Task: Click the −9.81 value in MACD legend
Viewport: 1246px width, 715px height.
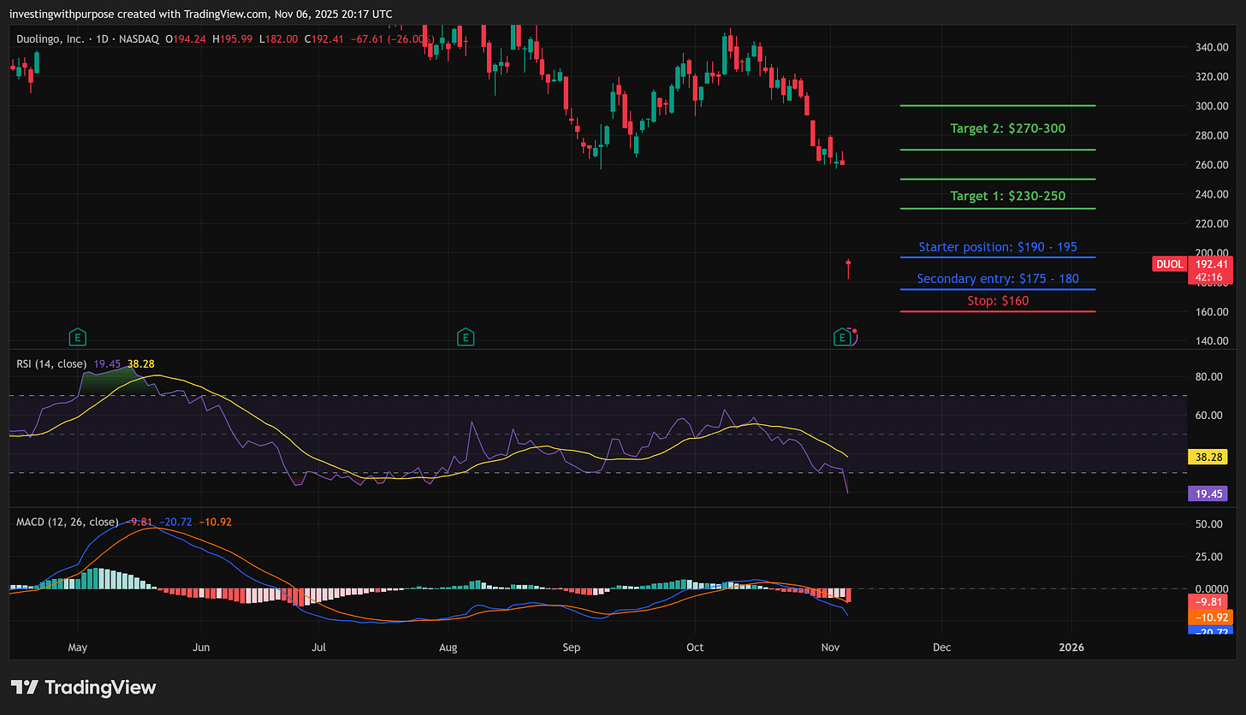Action: tap(139, 522)
